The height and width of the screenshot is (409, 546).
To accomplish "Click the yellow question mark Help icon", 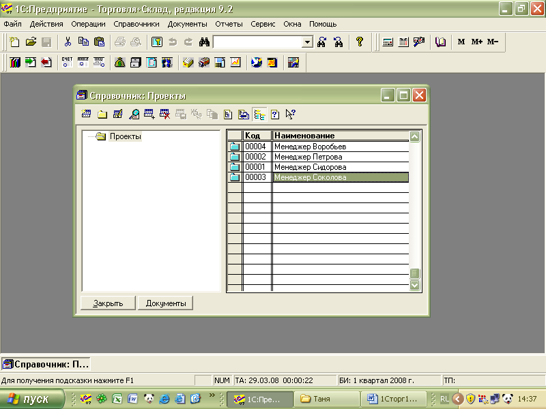I will coord(360,42).
